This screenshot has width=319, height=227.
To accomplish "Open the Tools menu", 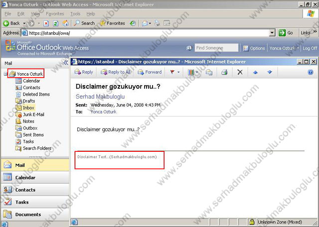I will pyautogui.click(x=75, y=14).
